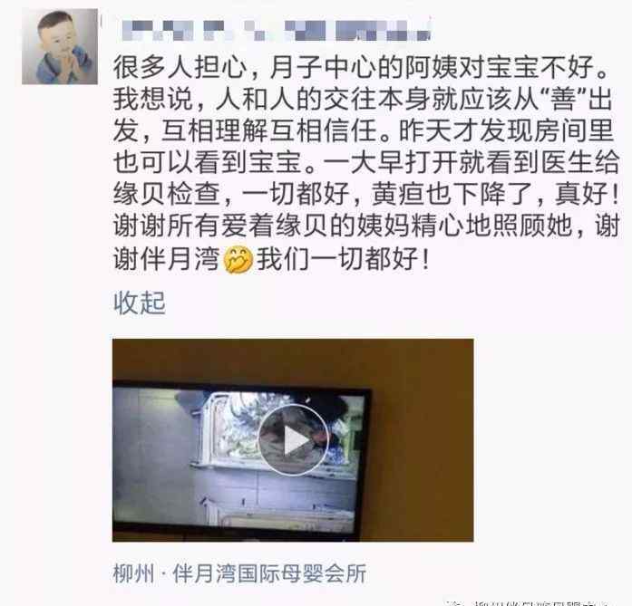Tap the circular play icon on the video
Screen dimensions: 632x606
click(x=294, y=440)
